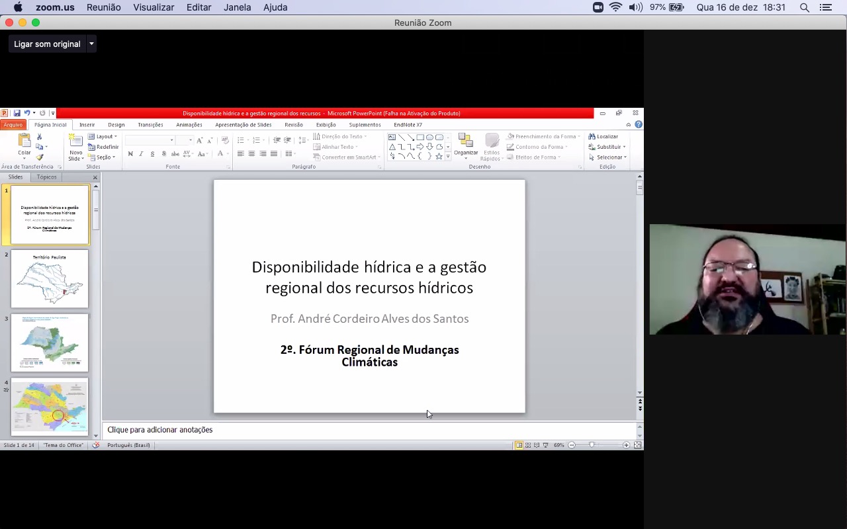Expand the Selecionar dropdown

point(608,157)
